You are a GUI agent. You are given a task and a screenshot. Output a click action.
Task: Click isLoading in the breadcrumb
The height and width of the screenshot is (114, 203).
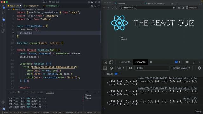click(x=40, y=9)
